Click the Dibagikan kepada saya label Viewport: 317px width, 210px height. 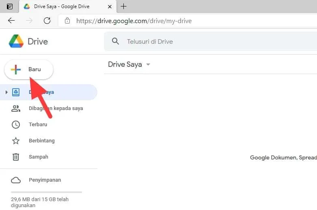56,108
